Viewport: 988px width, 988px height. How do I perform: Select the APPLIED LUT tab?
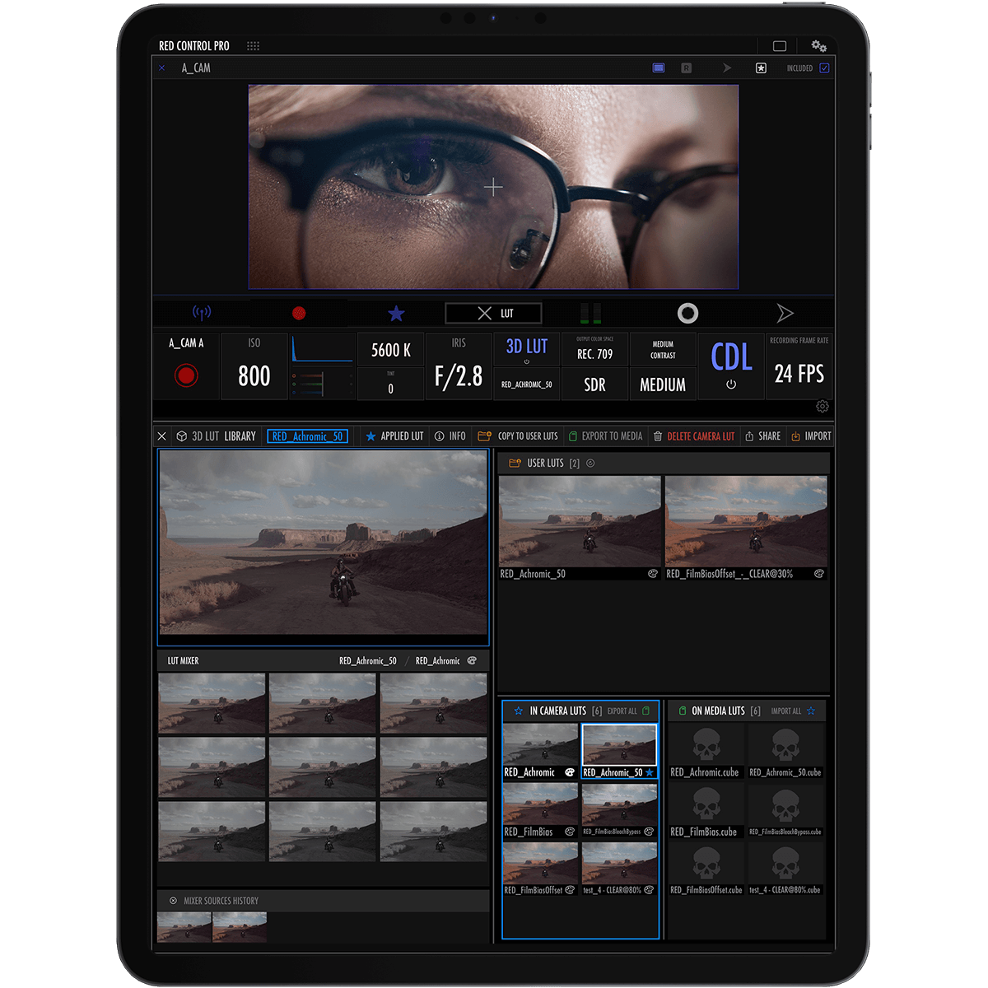[394, 436]
